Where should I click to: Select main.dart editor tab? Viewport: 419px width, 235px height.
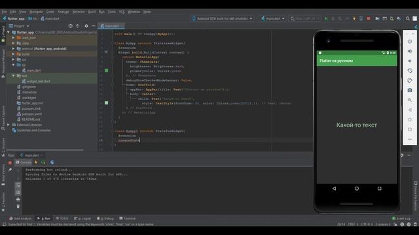pyautogui.click(x=111, y=26)
